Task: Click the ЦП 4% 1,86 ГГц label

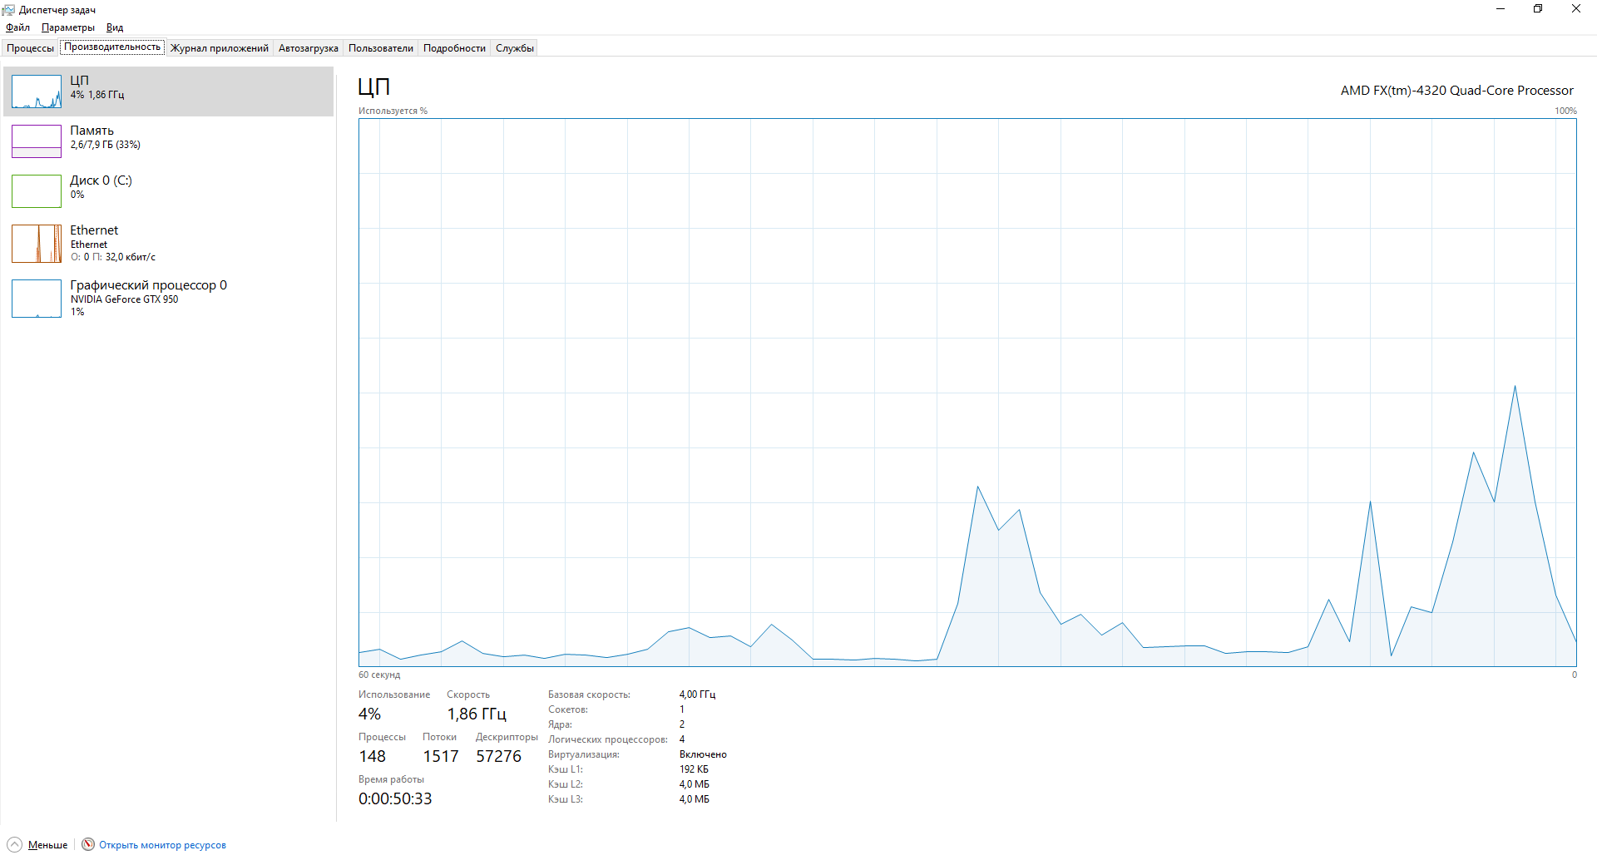Action: (97, 87)
